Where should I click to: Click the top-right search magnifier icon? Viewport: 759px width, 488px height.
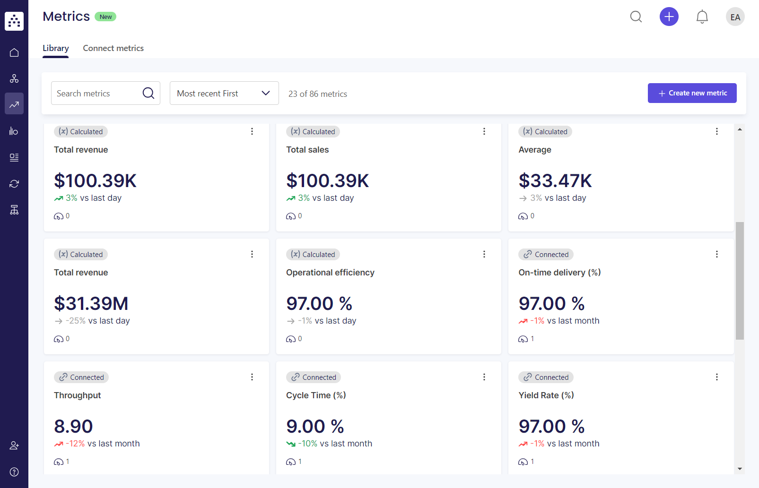[x=636, y=17]
